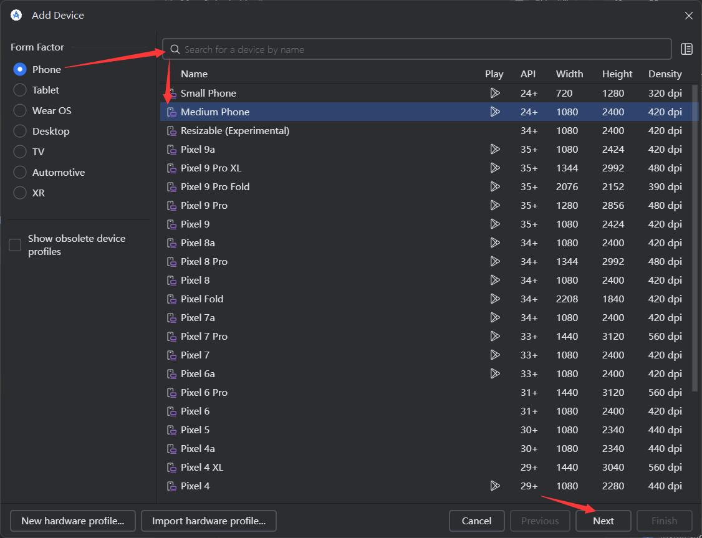Sort devices by the Density column header
This screenshot has width=702, height=538.
665,74
